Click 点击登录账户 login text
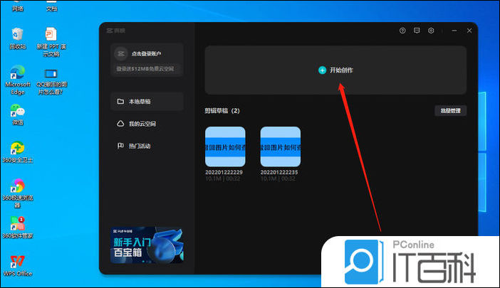This screenshot has width=500, height=288. coord(146,54)
